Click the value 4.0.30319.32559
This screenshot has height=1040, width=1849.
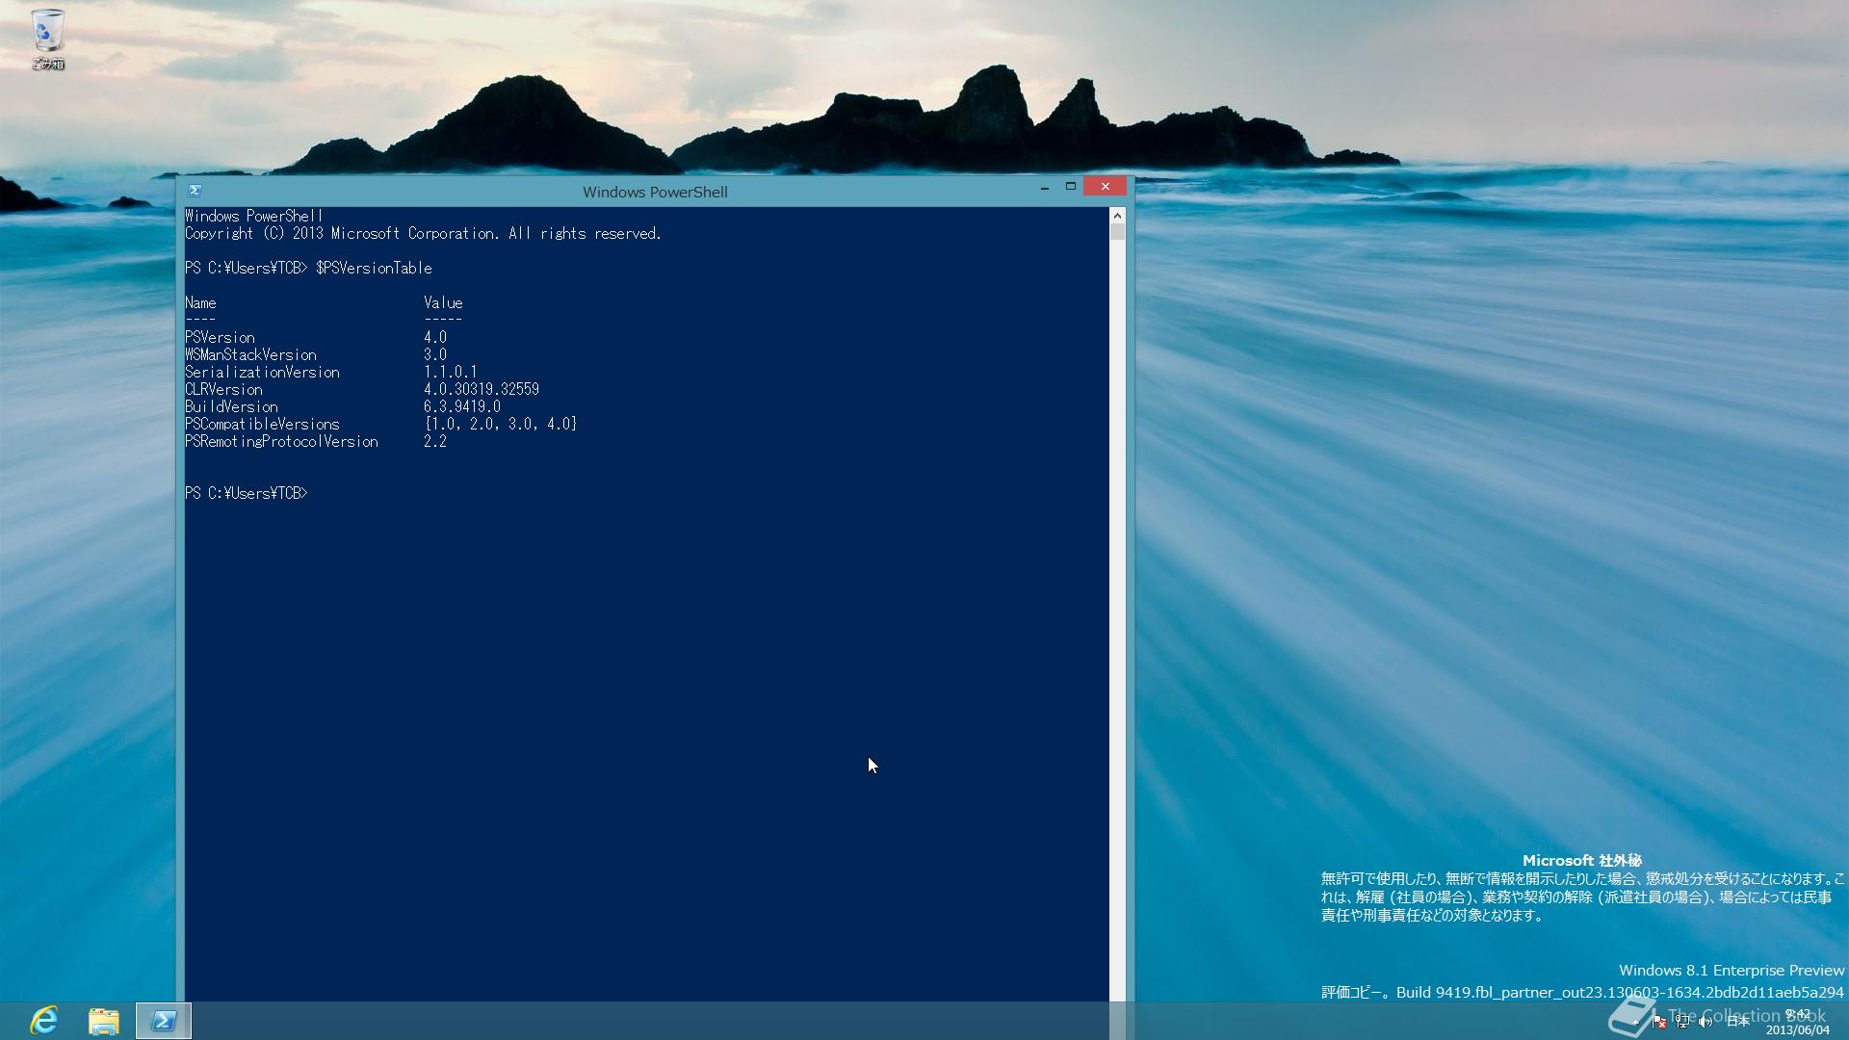tap(482, 389)
